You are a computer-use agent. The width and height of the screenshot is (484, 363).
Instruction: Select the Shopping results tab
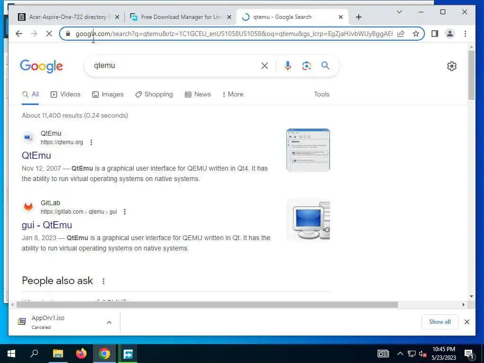pyautogui.click(x=154, y=95)
